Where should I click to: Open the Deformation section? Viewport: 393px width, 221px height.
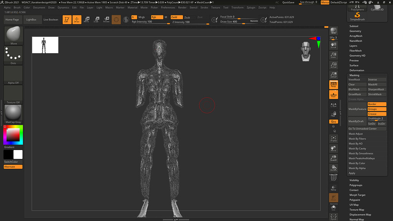(357, 70)
